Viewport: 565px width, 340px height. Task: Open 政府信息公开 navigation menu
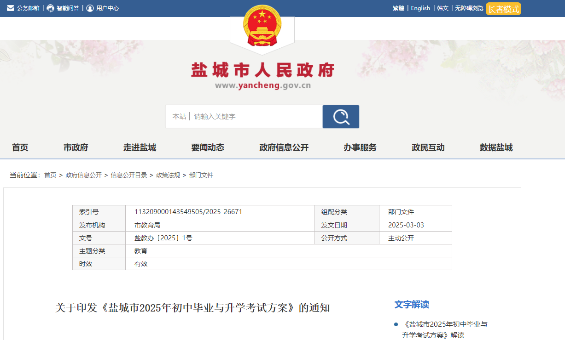(x=284, y=147)
